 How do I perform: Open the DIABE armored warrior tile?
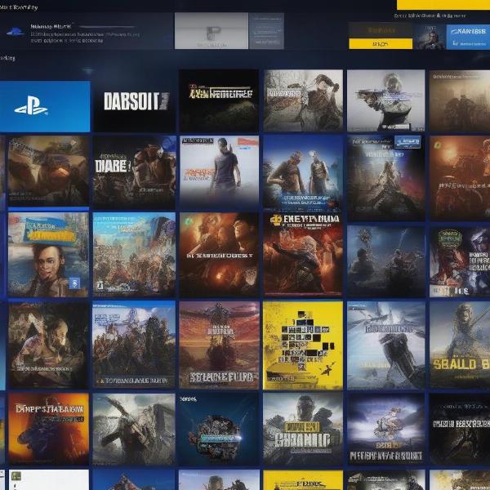point(135,172)
